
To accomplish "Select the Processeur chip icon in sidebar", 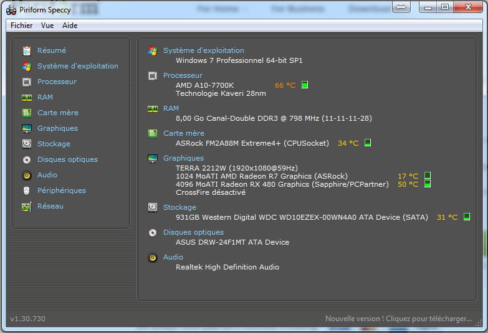I will coord(27,82).
